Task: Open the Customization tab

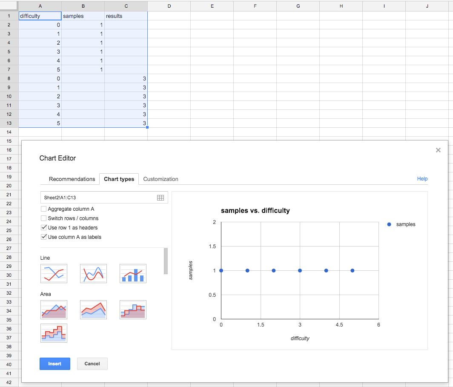Action: 161,179
